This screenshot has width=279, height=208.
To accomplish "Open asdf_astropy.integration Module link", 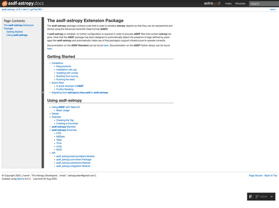I will pos(73,166).
